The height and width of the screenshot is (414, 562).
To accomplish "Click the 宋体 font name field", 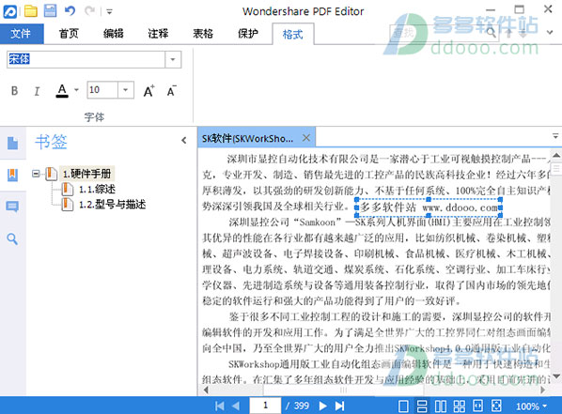I will point(86,59).
